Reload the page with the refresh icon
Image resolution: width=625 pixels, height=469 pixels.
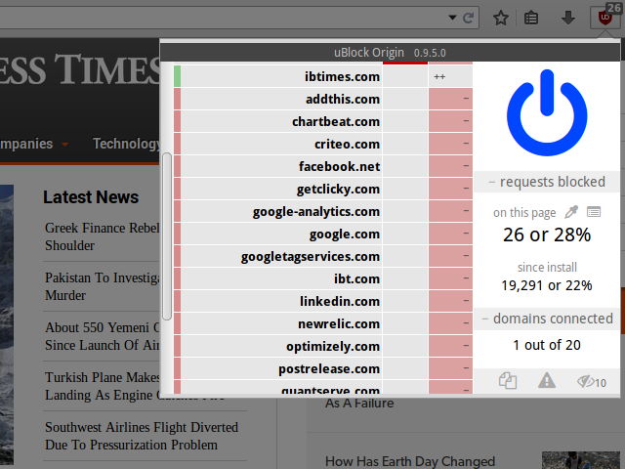click(468, 18)
